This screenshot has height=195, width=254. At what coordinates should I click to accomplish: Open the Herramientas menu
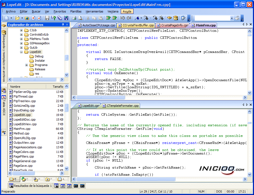pos(94,11)
